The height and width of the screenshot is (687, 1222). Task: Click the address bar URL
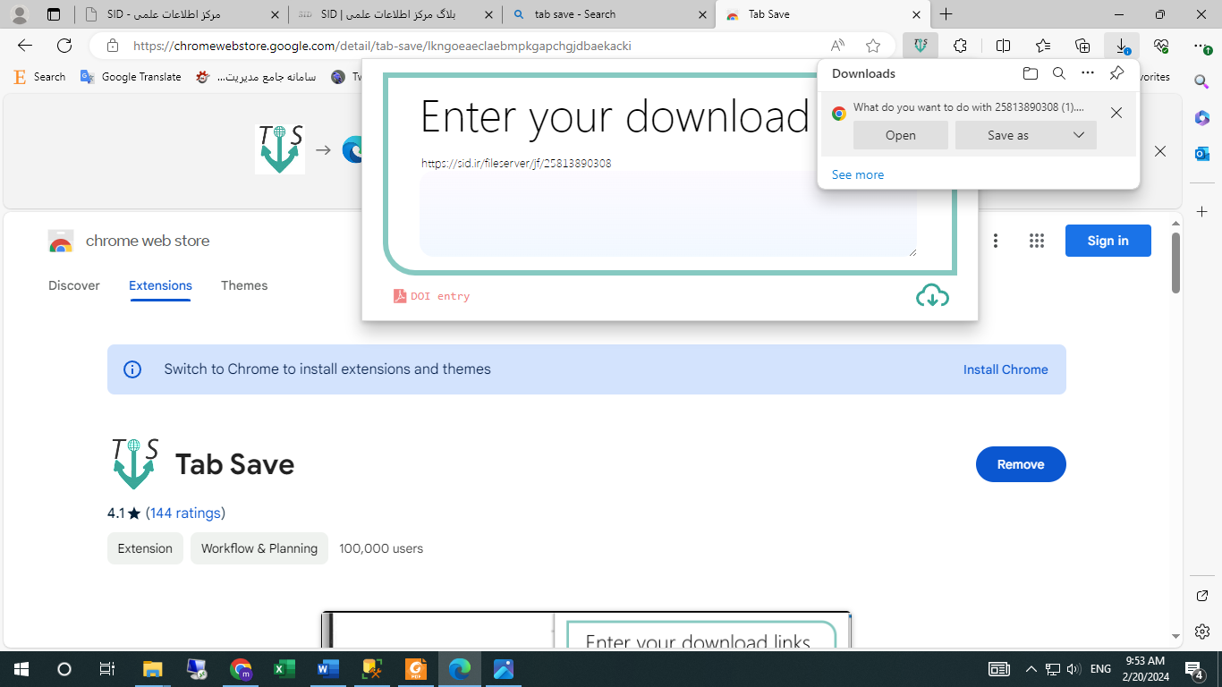click(x=382, y=46)
